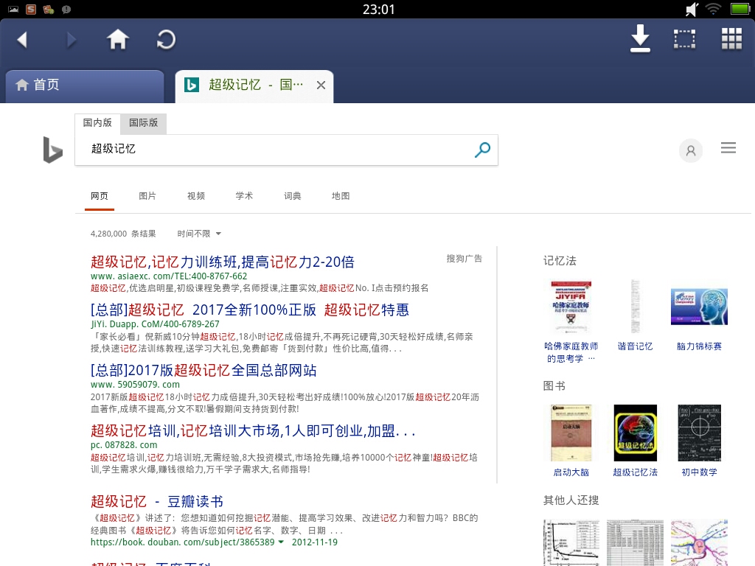This screenshot has height=566, width=755.
Task: Switch to 国内版 search edition
Action: click(97, 123)
